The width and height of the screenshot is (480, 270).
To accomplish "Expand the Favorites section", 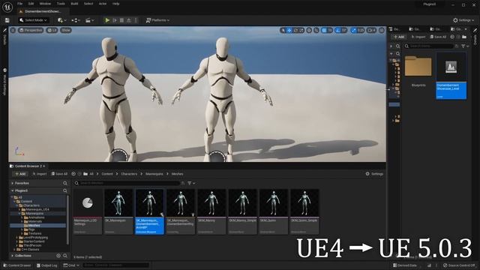I will click(x=12, y=183).
